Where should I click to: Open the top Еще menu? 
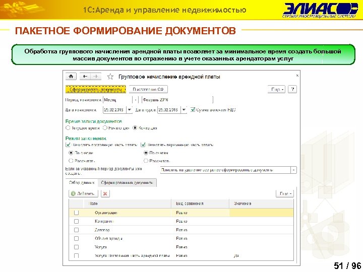(276, 89)
